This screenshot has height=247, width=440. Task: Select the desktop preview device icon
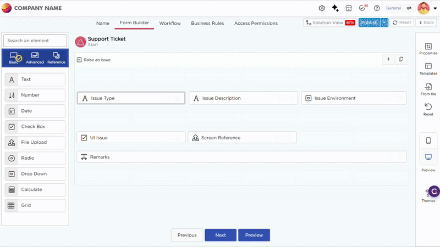click(x=428, y=158)
